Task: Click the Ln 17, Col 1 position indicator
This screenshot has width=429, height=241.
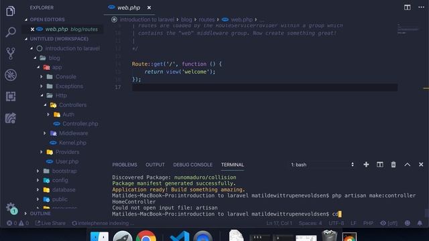Action: click(x=280, y=223)
